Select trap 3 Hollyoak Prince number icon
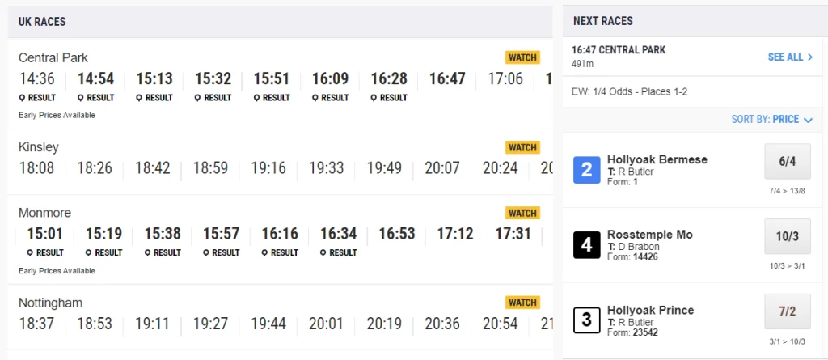This screenshot has width=828, height=360. tap(586, 320)
